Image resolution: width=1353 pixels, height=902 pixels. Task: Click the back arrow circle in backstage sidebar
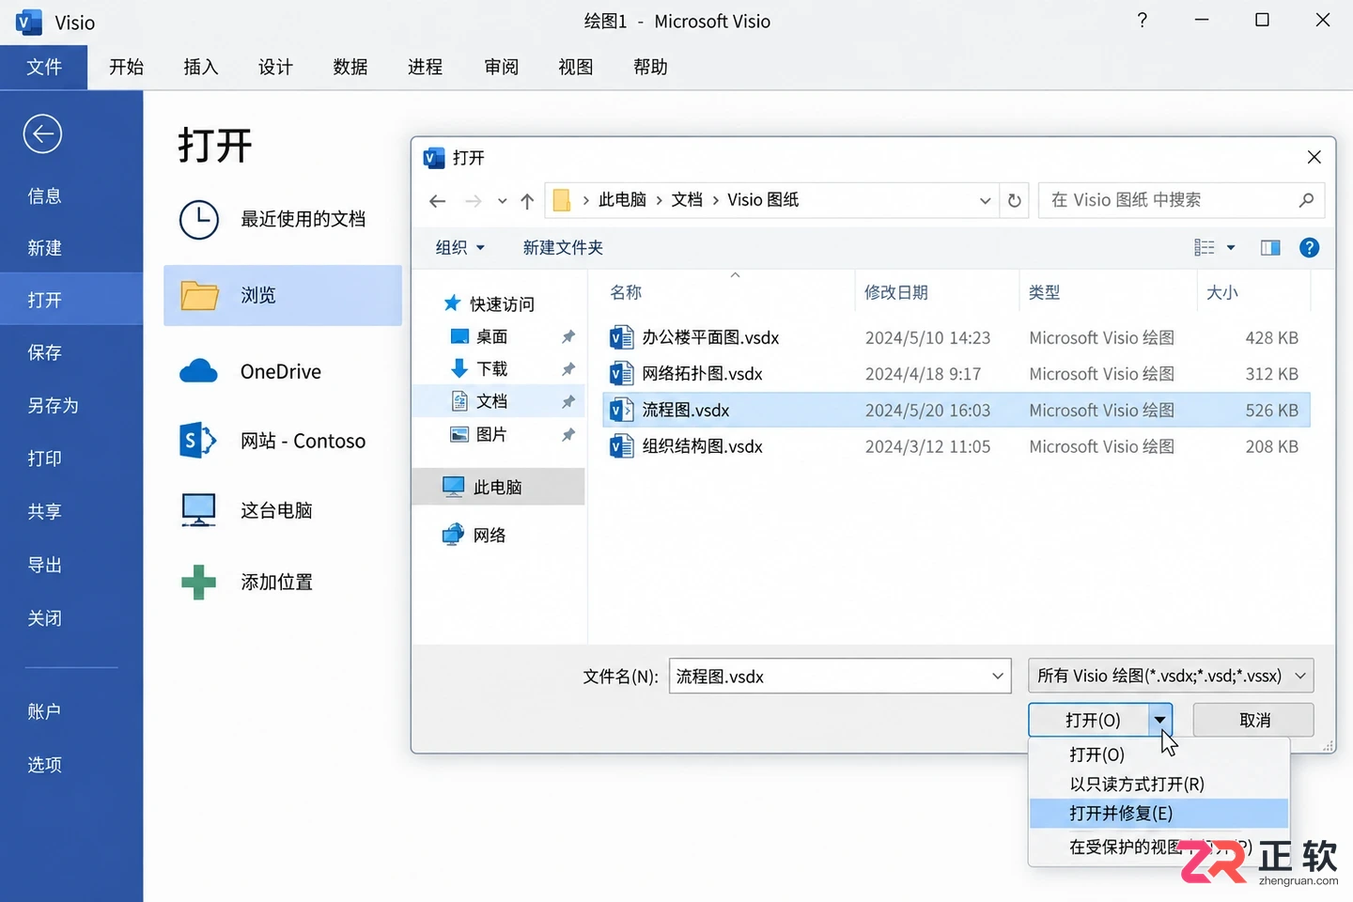(42, 134)
